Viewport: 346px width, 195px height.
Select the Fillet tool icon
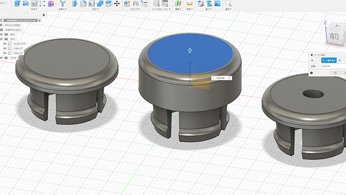pos(83,3)
